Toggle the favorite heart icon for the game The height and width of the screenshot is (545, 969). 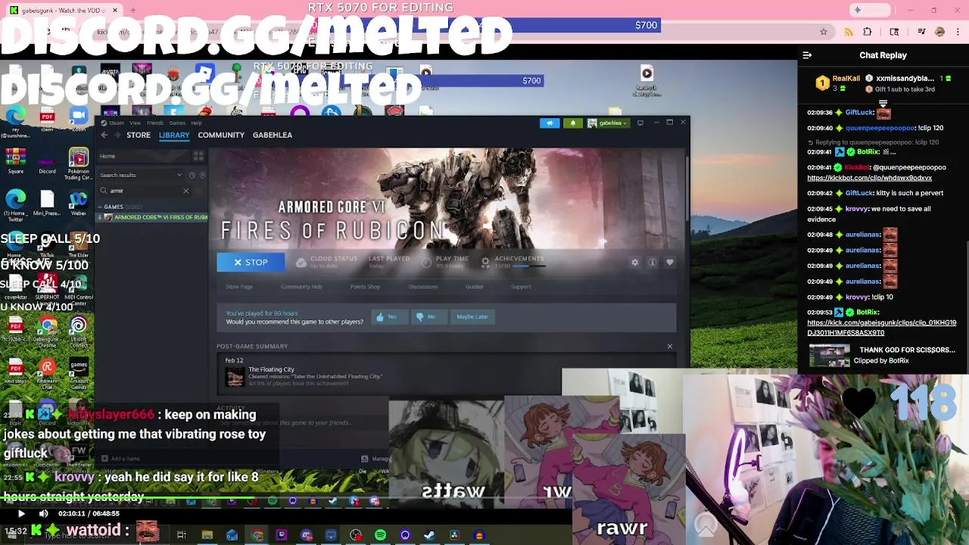click(669, 262)
